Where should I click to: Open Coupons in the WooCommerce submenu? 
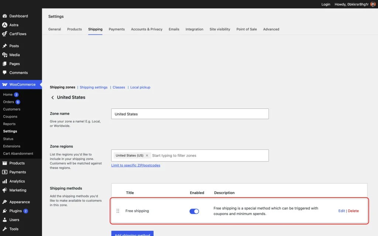(10, 117)
